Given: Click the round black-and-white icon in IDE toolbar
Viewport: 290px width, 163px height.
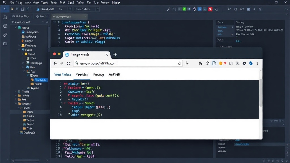Looking at the screenshot, I should tap(194, 9).
